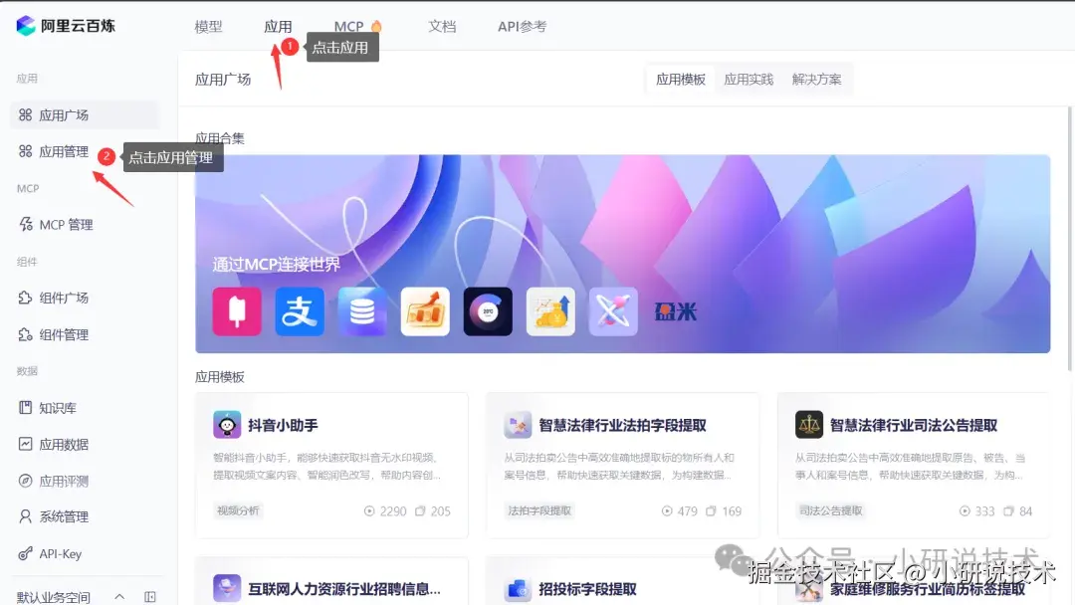Open the Alipay 支 icon in banner

pyautogui.click(x=300, y=311)
